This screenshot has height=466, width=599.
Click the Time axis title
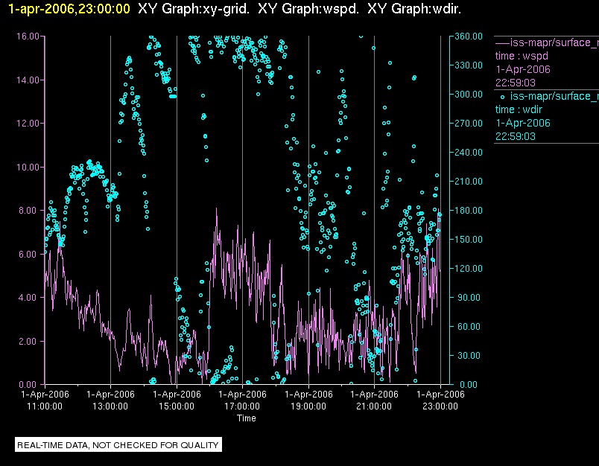tap(247, 418)
